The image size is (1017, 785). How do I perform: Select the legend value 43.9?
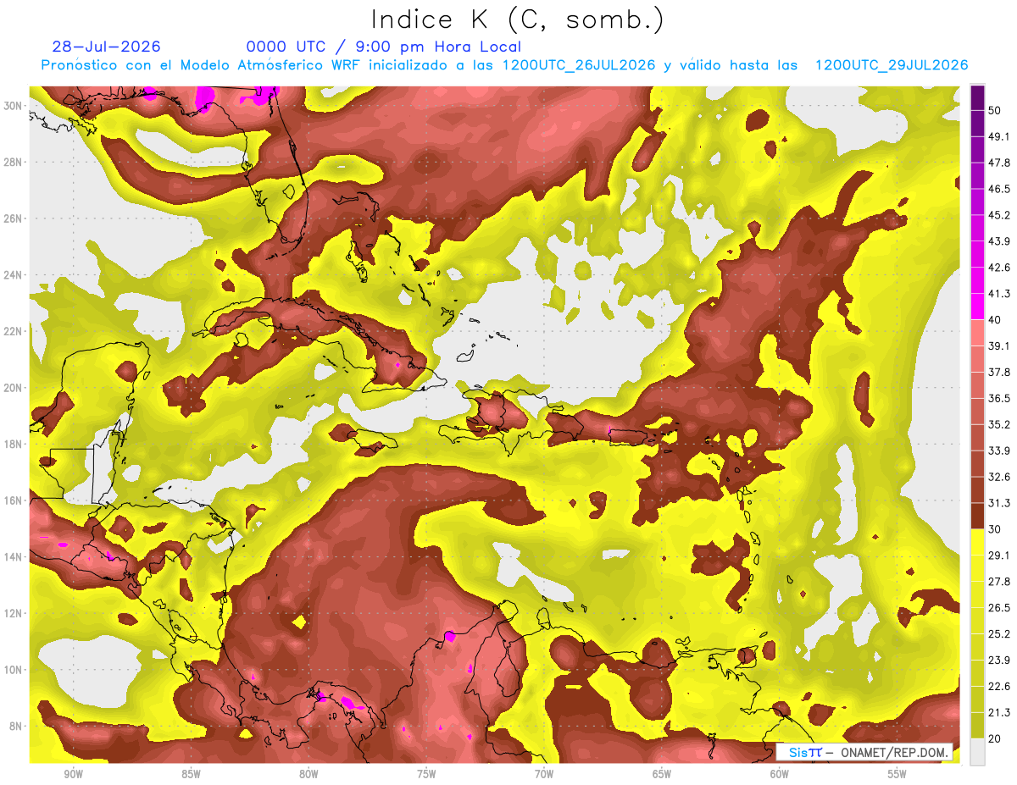point(999,241)
